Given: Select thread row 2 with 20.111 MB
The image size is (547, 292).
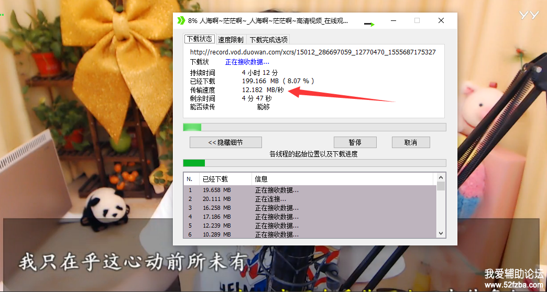Looking at the screenshot, I should point(310,199).
